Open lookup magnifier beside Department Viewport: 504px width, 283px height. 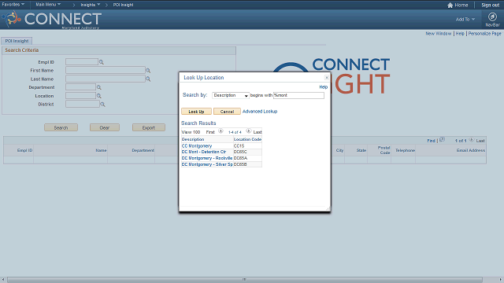click(x=99, y=87)
